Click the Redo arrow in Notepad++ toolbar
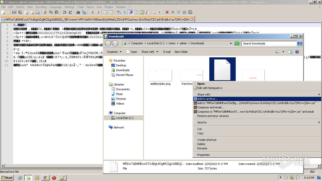This screenshot has height=181, width=322. (70, 12)
